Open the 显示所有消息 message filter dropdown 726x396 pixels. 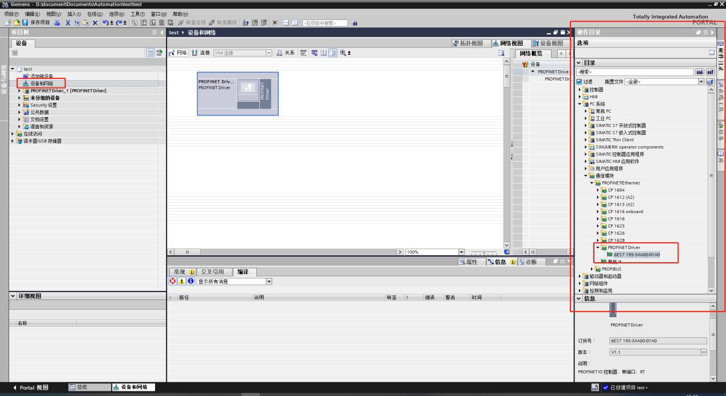(x=269, y=281)
